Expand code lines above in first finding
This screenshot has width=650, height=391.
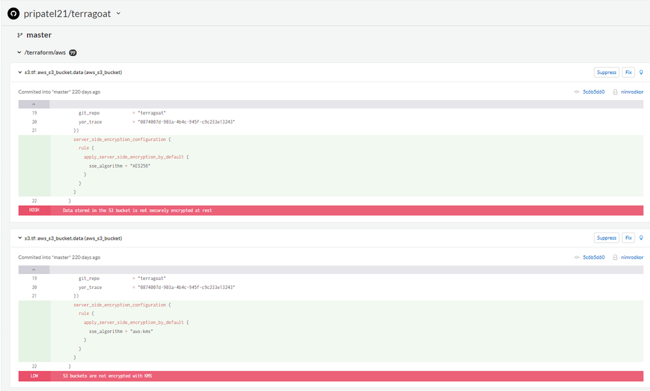tap(34, 104)
